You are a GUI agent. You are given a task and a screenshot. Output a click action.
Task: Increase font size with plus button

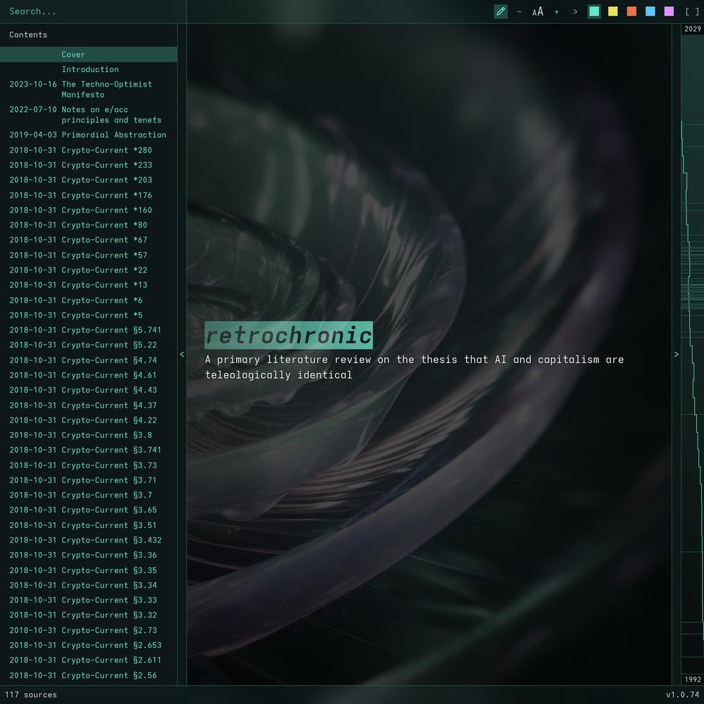[557, 12]
